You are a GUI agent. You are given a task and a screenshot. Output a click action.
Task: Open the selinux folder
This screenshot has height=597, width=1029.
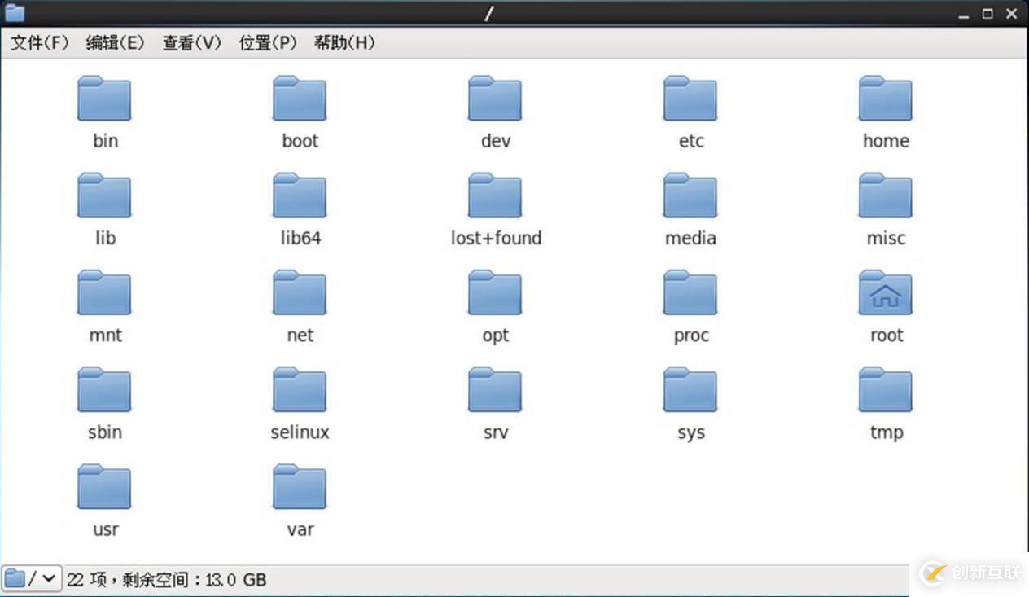point(299,389)
